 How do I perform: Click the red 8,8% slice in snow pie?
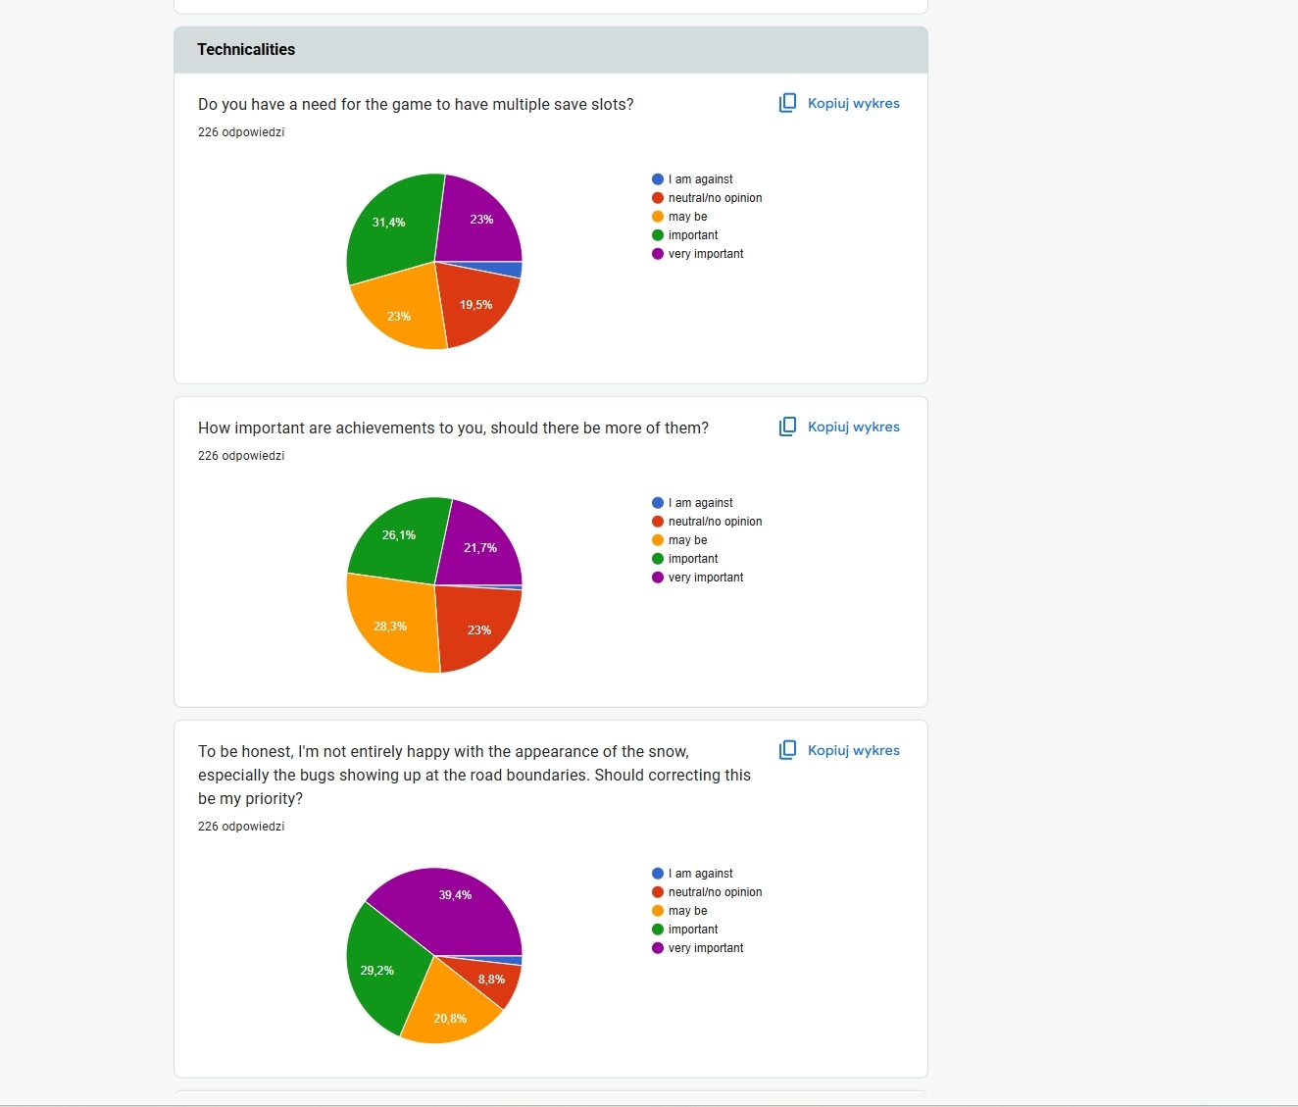point(495,981)
